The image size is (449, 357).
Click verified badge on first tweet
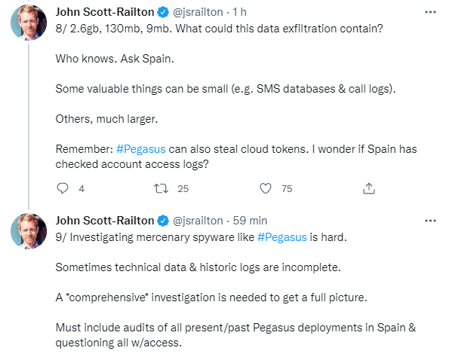pos(164,12)
